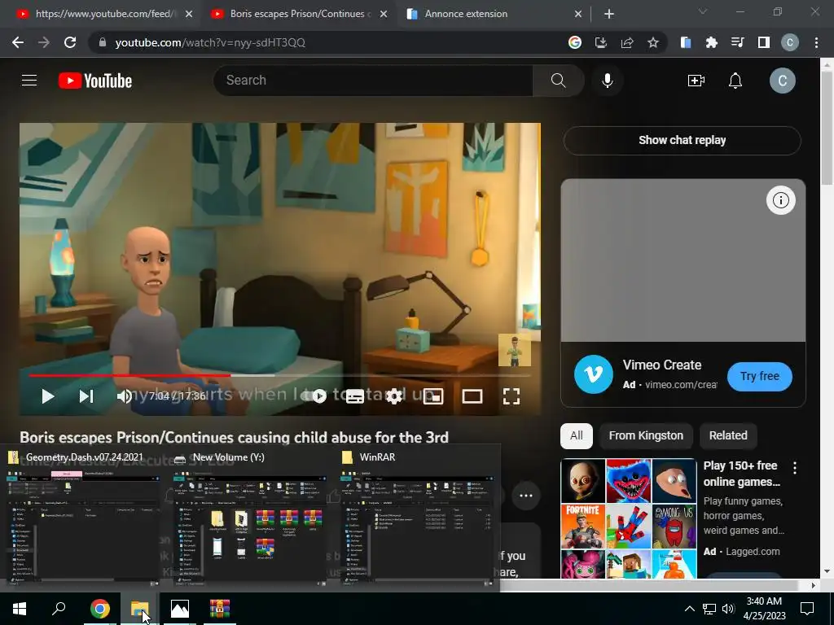Play the video

pos(48,396)
